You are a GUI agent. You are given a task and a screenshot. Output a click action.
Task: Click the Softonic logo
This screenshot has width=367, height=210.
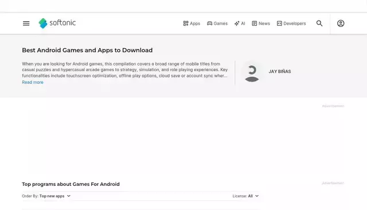57,23
